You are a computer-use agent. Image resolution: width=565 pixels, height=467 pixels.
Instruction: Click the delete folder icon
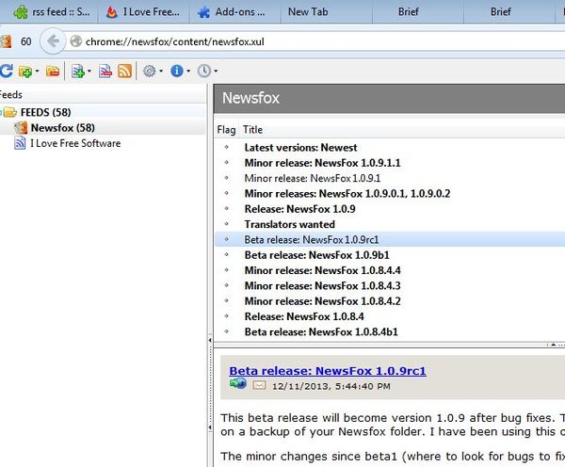[53, 71]
